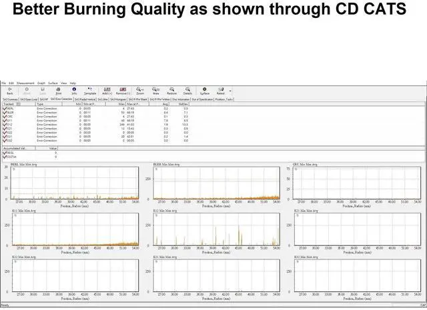The image size is (427, 310).
Task: Switch to the SA3 Open Loop tab
Action: [29, 99]
